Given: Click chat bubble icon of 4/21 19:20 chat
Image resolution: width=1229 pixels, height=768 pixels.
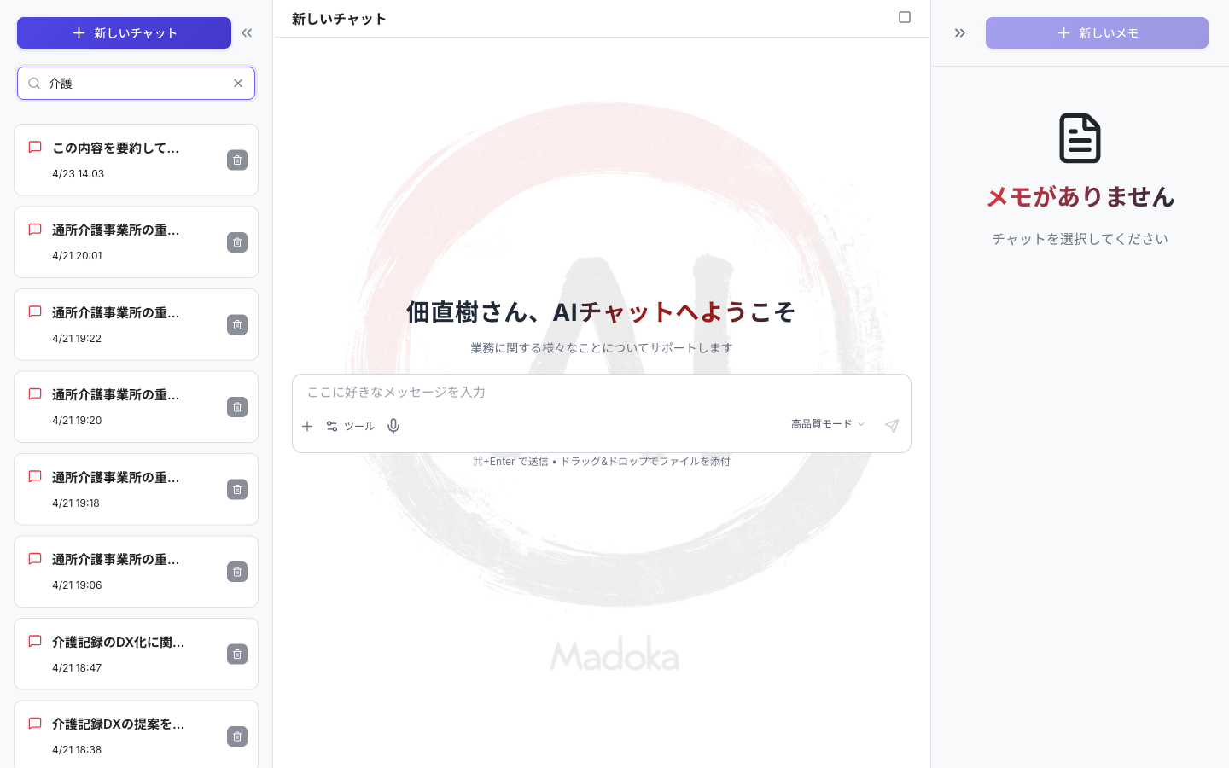Looking at the screenshot, I should (35, 394).
